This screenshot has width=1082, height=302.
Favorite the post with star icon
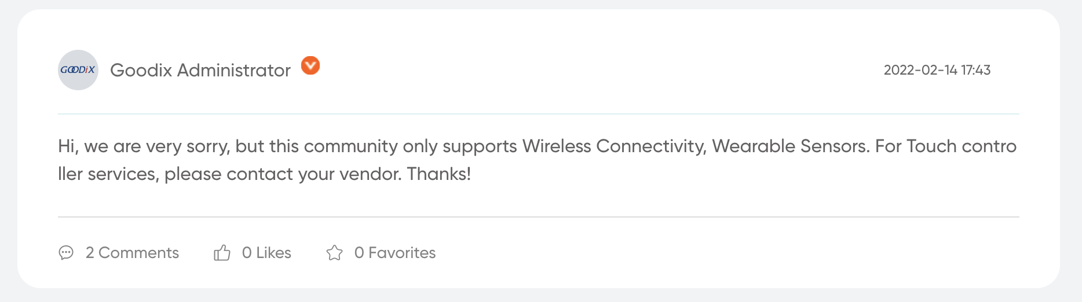(x=334, y=253)
